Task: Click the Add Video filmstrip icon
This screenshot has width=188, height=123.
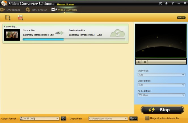Action: pyautogui.click(x=8, y=18)
